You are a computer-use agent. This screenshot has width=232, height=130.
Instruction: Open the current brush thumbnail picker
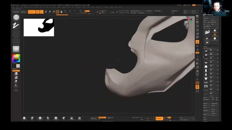[16, 18]
